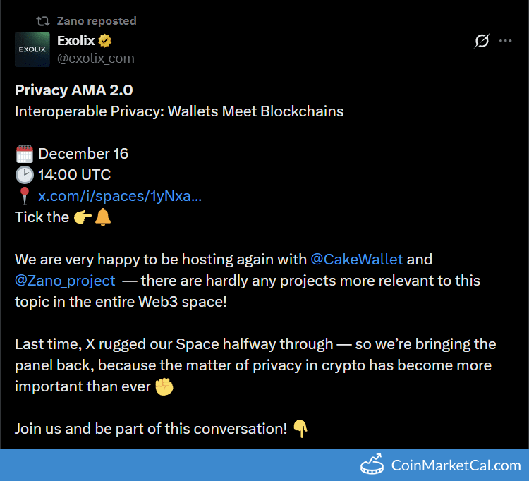Viewport: 529px width, 481px height.
Task: Open the @CakeWallet mention
Action: tap(357, 259)
